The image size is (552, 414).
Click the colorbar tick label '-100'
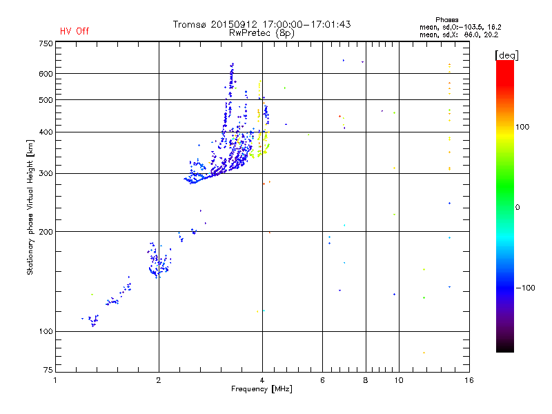pos(526,288)
